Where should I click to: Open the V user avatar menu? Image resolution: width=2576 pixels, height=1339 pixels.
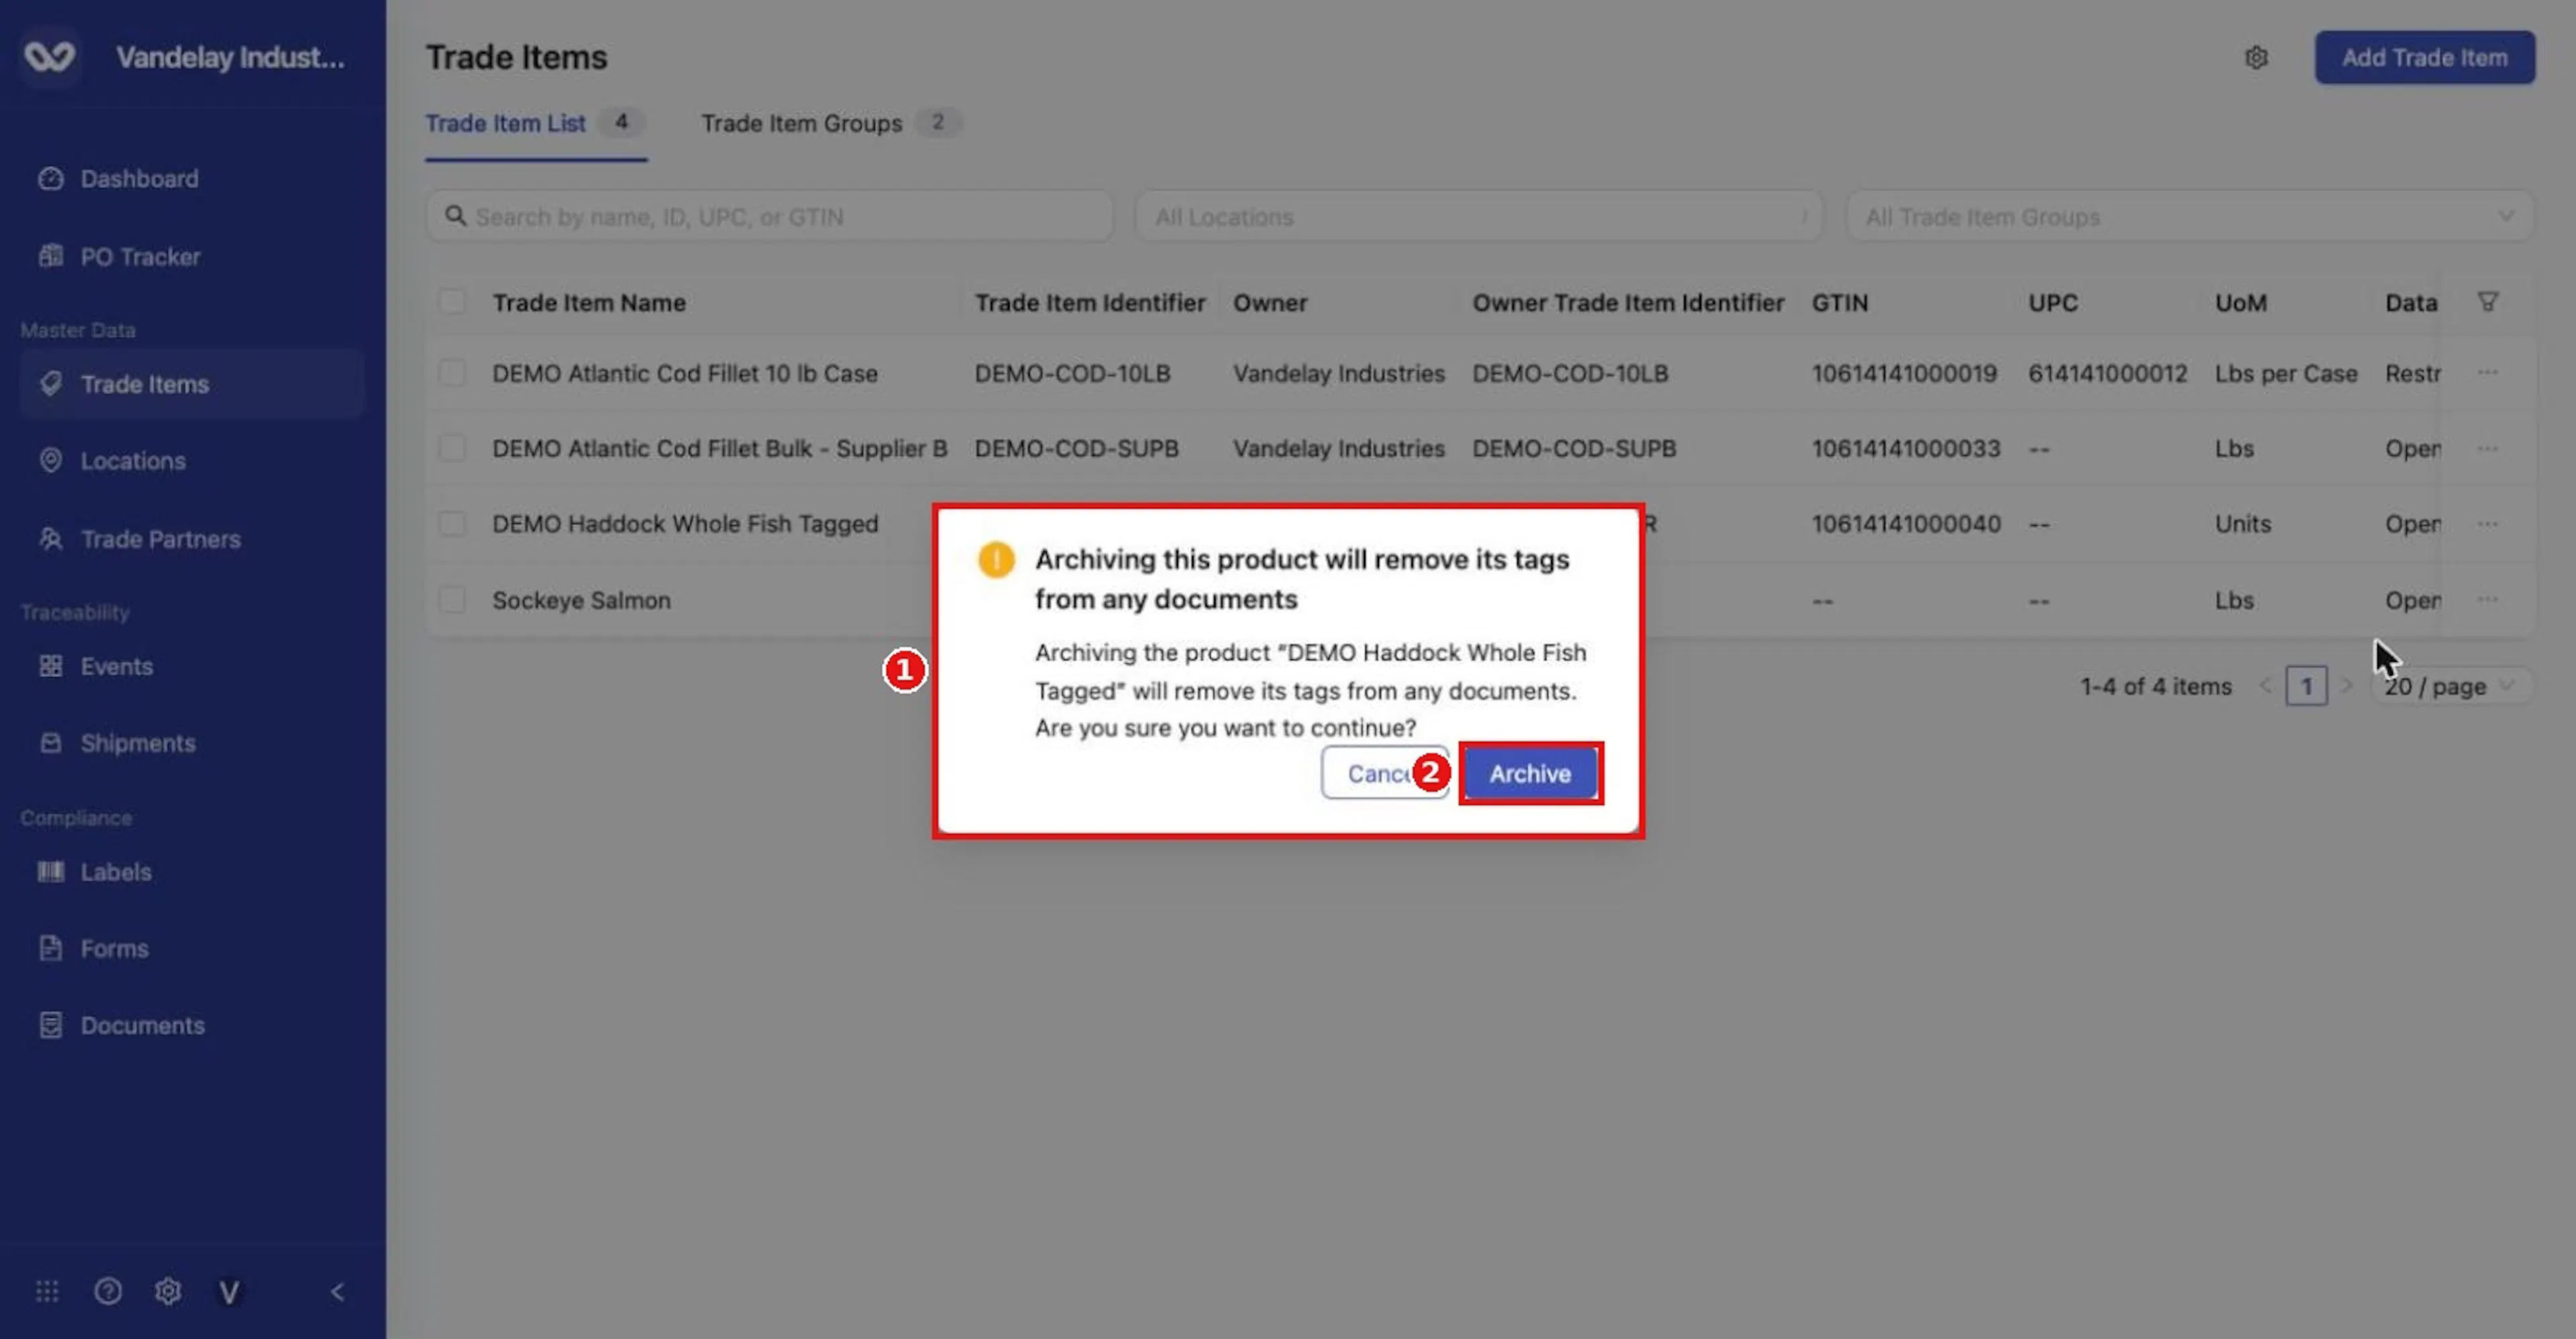point(229,1293)
